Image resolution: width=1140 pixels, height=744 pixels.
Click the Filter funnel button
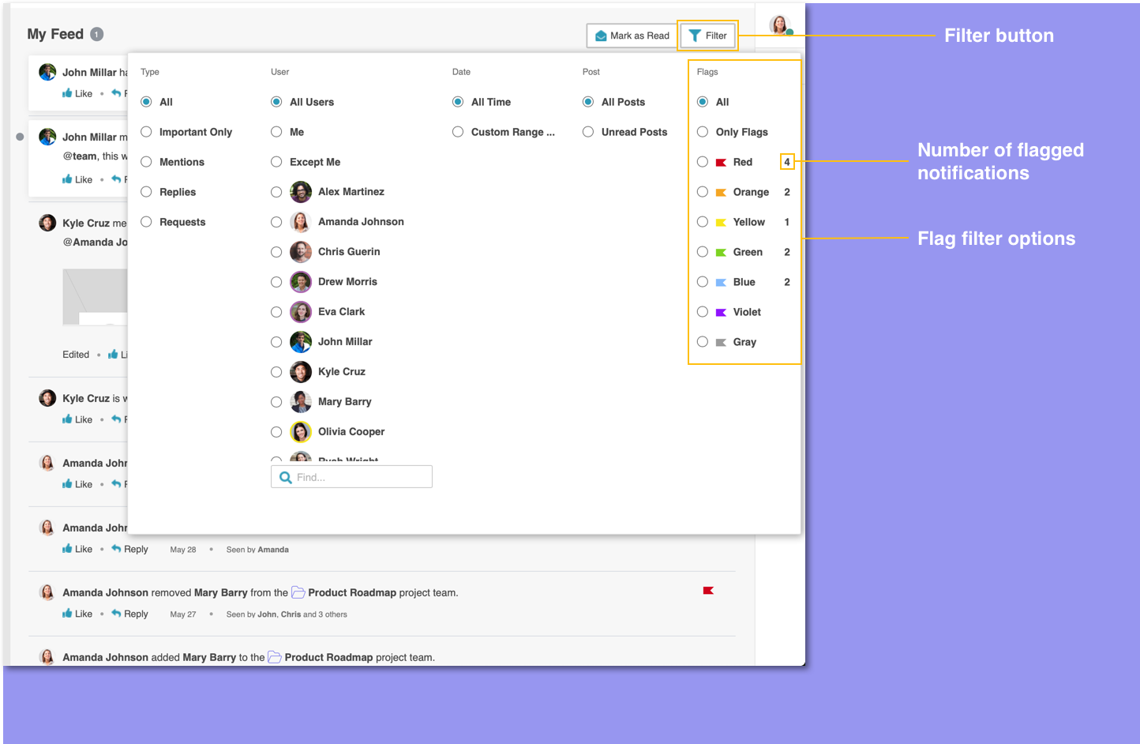coord(707,36)
